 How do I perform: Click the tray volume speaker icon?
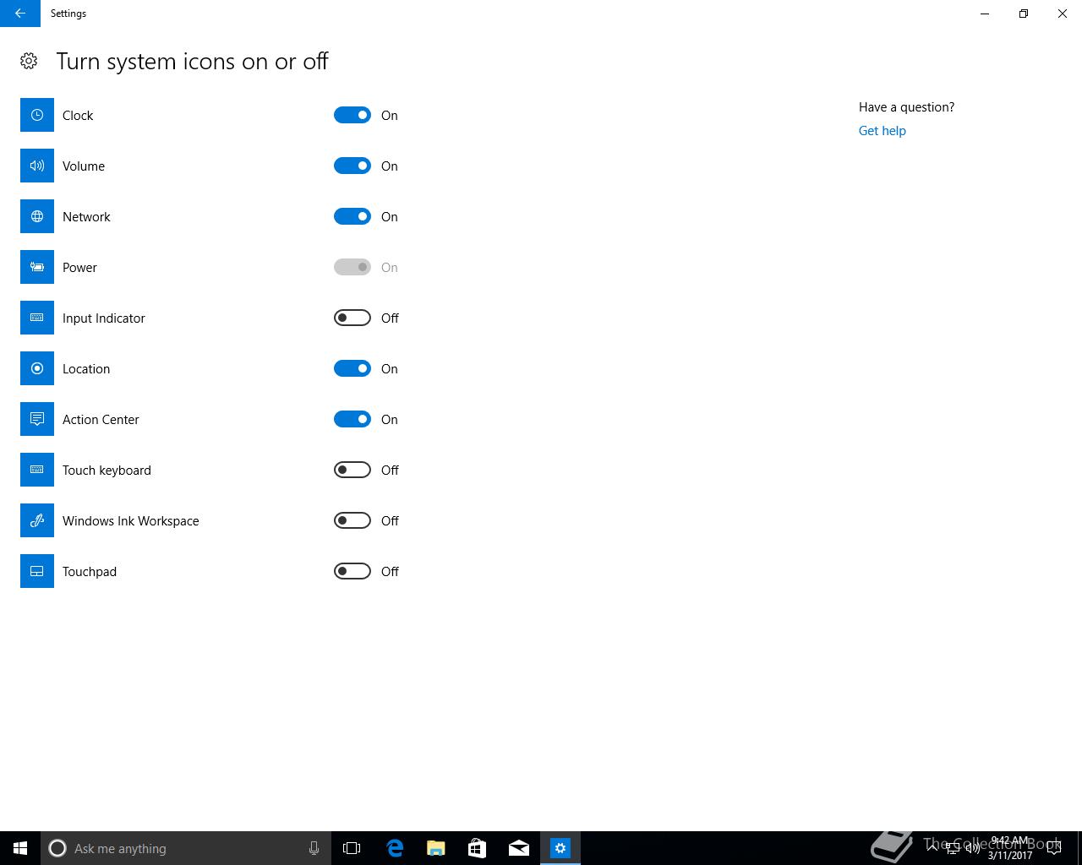(x=973, y=848)
